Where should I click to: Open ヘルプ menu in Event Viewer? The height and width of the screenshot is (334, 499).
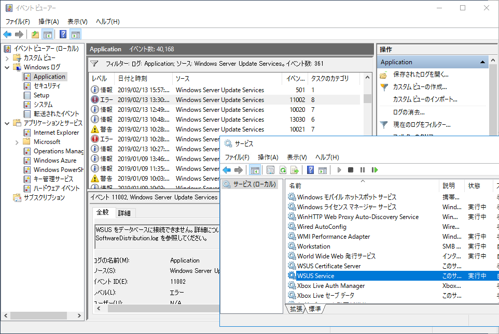(x=107, y=22)
